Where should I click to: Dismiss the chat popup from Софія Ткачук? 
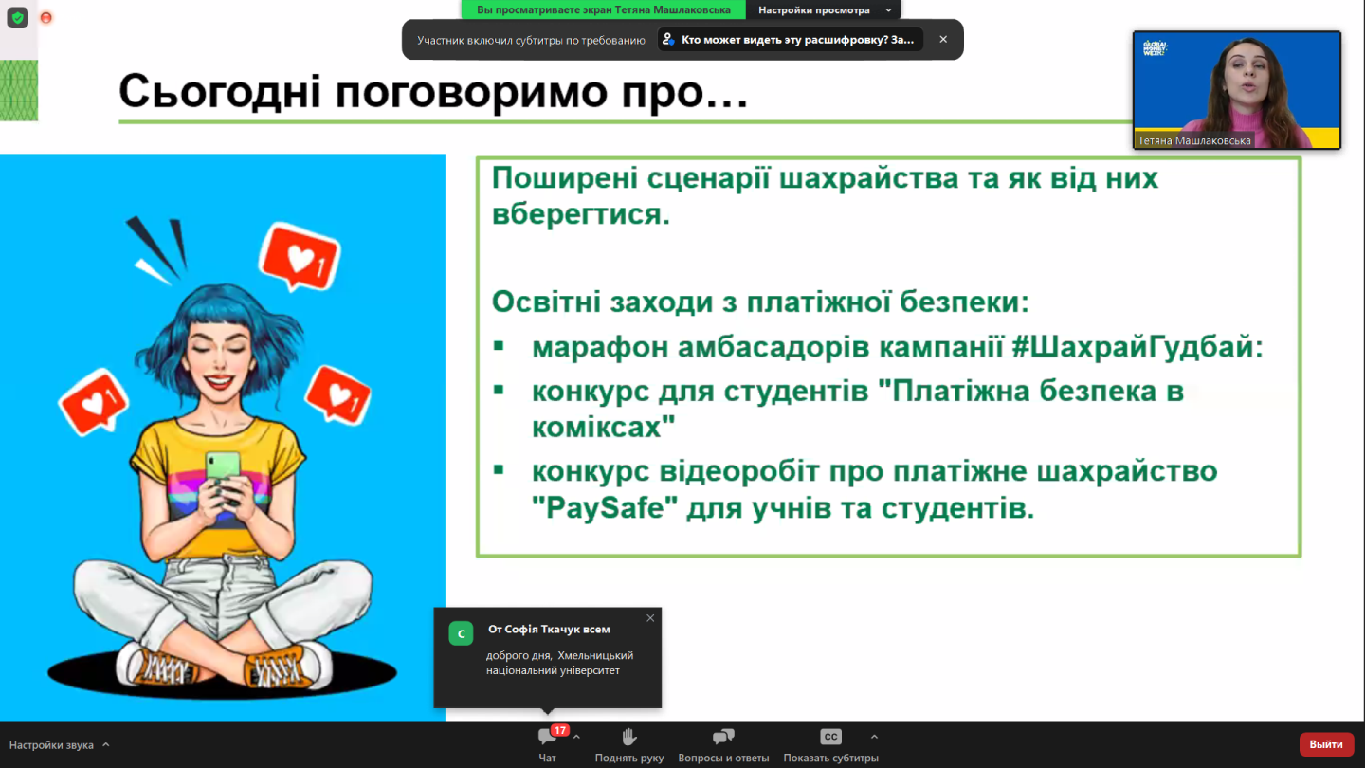650,618
